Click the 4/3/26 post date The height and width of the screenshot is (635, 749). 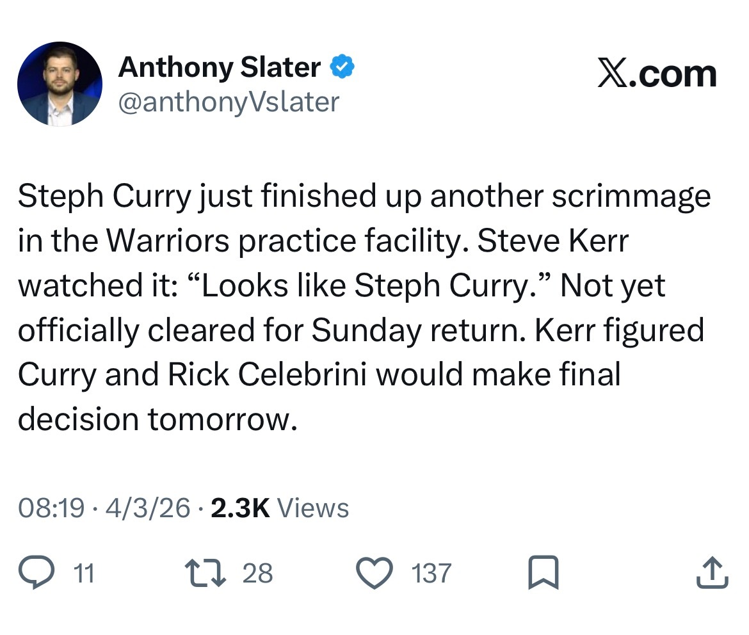(x=149, y=508)
